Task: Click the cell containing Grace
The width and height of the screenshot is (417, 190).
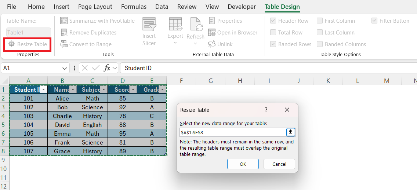Action: (62, 151)
